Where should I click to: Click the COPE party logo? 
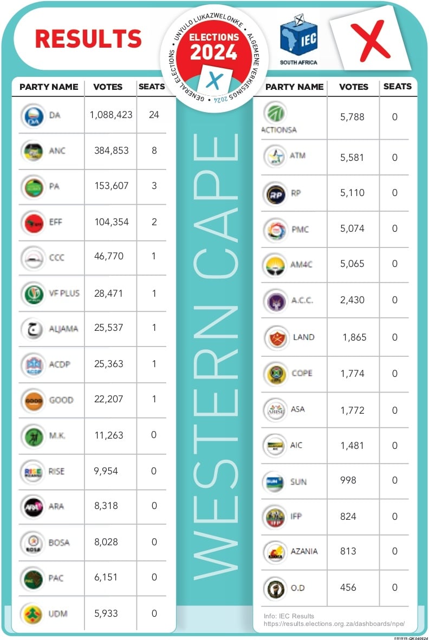275,374
